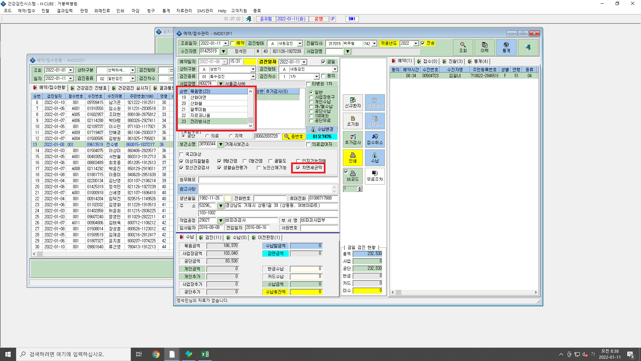Expand the 상하구분 상반기 dropdown

[x=253, y=69]
